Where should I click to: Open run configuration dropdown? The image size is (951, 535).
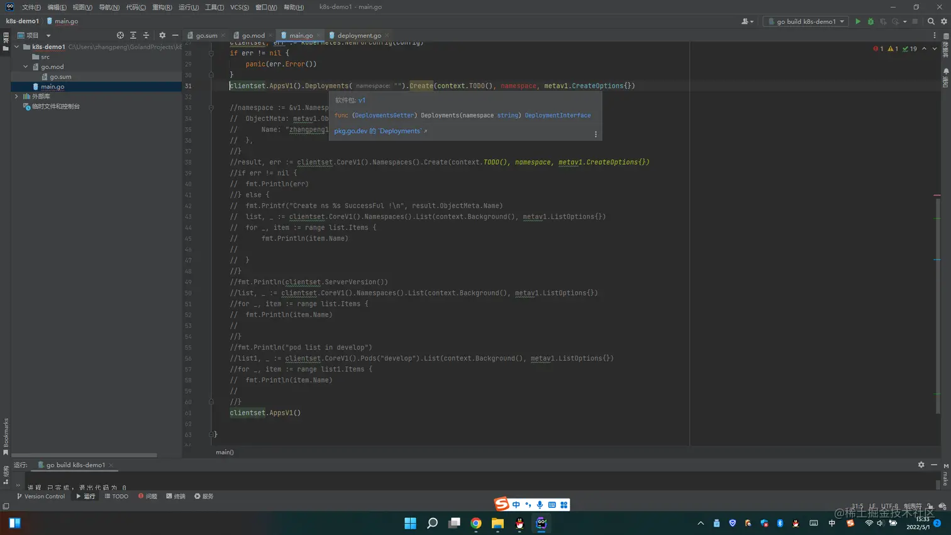point(806,21)
